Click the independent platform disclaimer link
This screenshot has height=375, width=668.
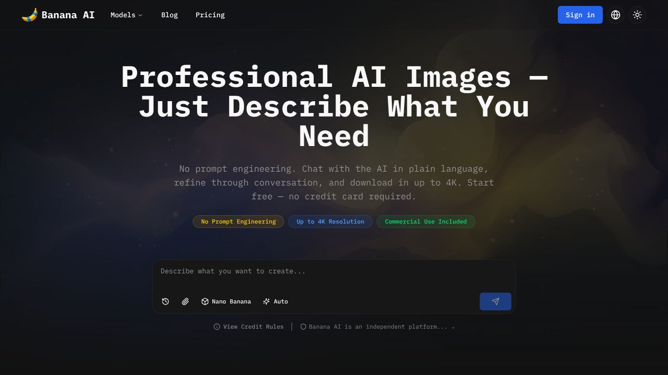point(378,327)
